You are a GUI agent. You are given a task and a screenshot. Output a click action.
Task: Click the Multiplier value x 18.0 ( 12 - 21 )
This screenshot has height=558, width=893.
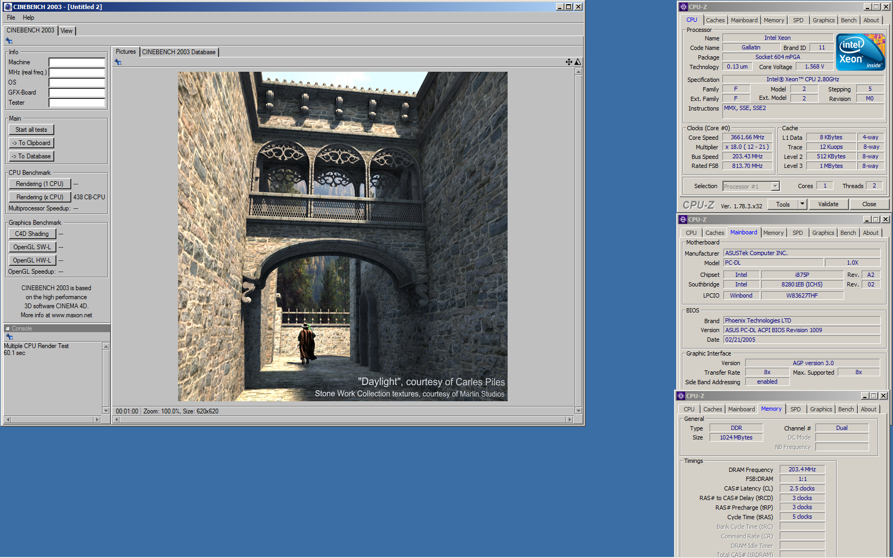pos(747,147)
